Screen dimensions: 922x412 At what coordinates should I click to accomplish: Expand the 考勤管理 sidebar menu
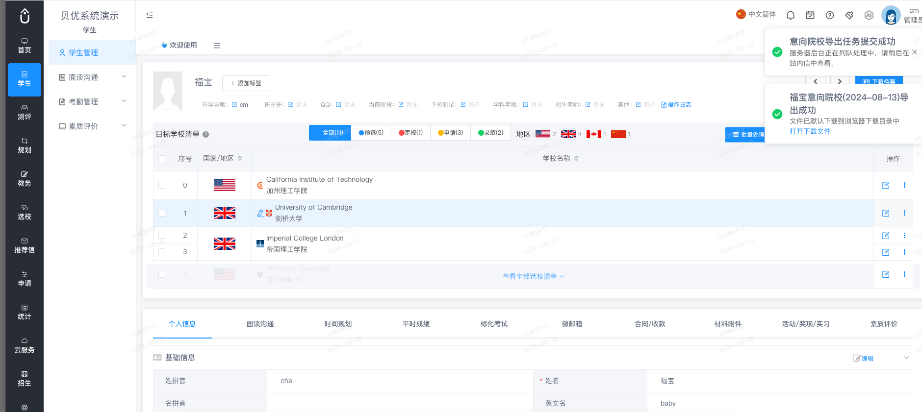point(92,101)
